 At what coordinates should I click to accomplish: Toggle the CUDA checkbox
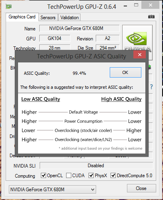click(68, 176)
